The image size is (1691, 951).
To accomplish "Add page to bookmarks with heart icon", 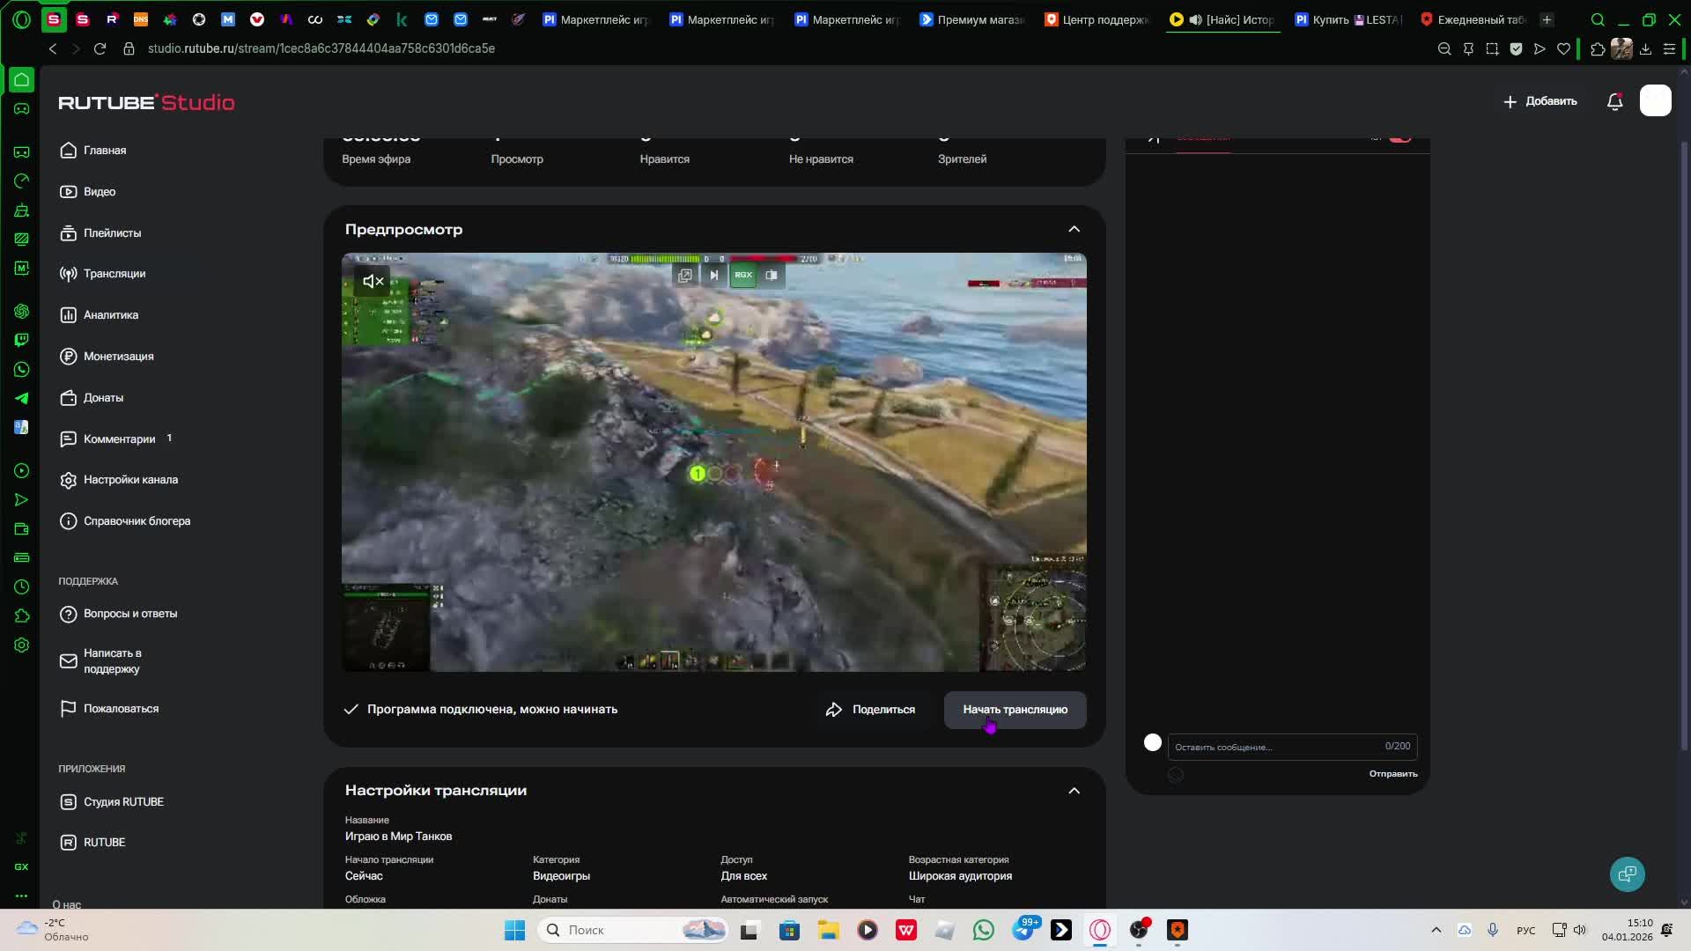I will click(1563, 49).
